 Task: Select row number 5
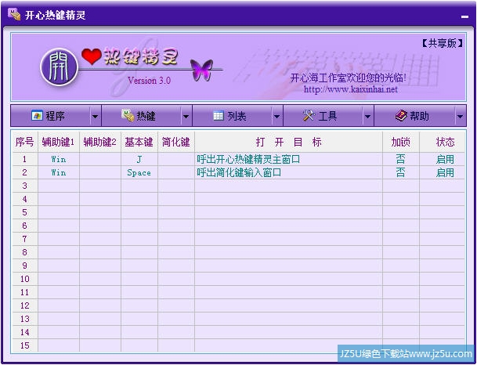pyautogui.click(x=24, y=212)
